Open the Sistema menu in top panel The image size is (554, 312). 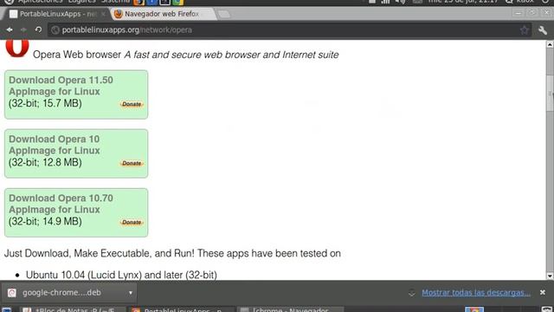(x=115, y=2)
